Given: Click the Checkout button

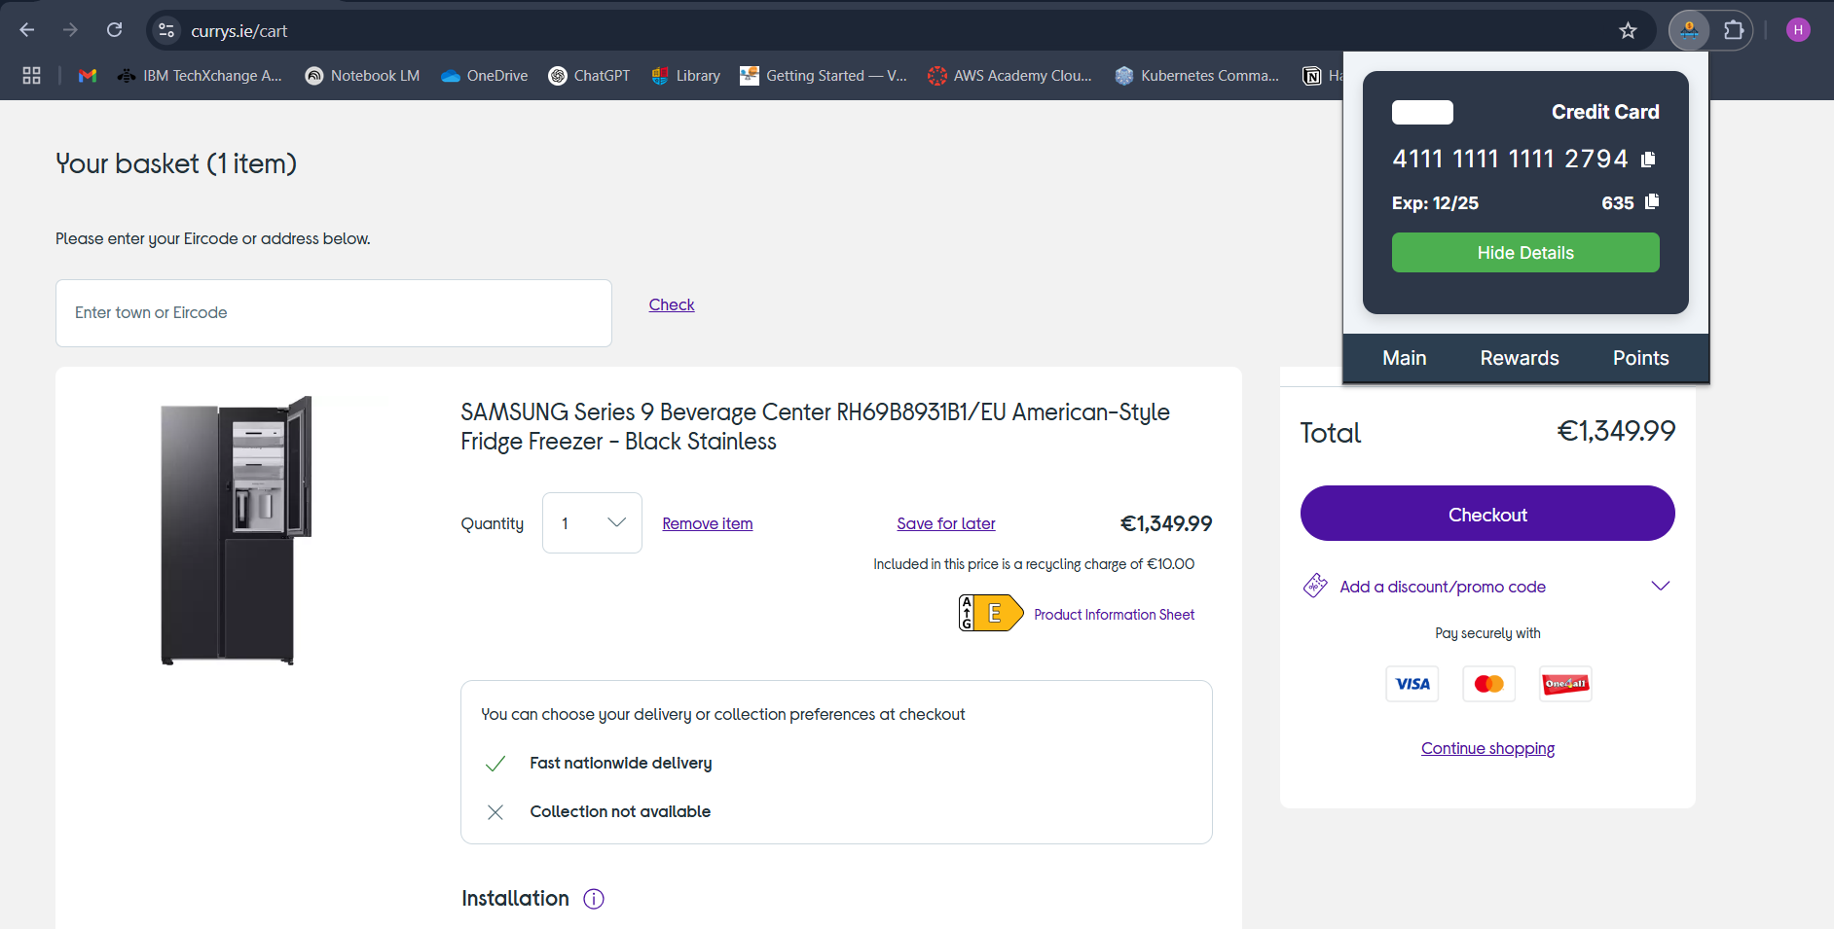Looking at the screenshot, I should coord(1487,514).
